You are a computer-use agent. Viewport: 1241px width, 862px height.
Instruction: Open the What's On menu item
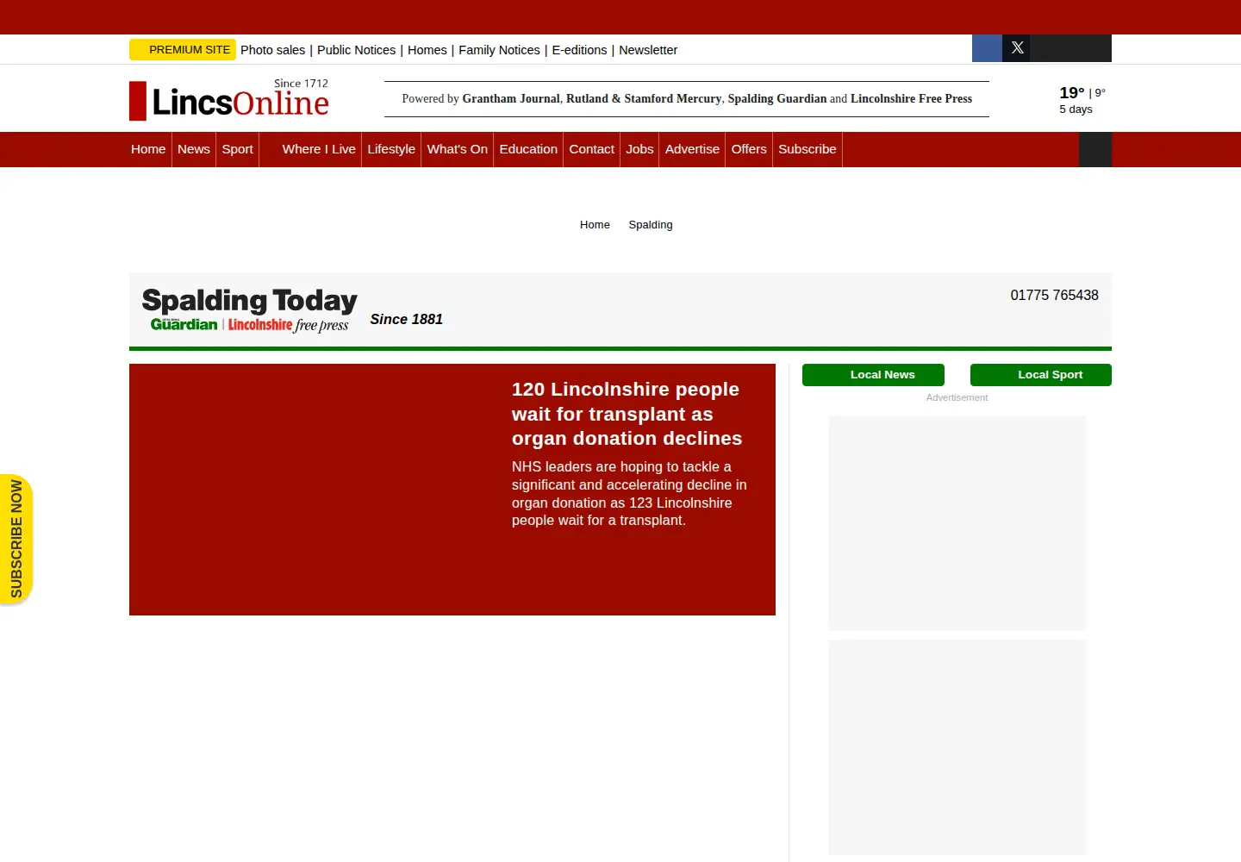click(458, 149)
